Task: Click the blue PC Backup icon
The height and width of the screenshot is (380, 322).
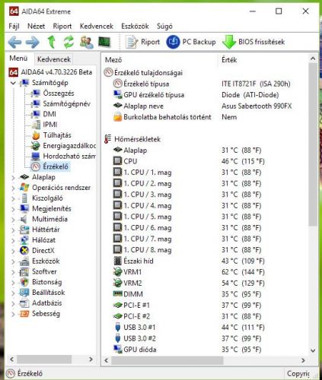Action: pos(173,42)
